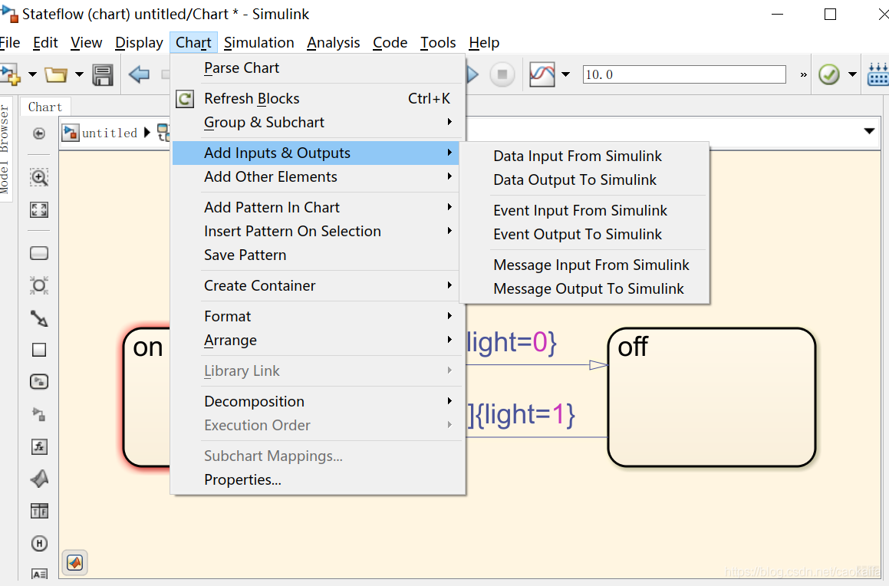Choose Message Output To Simulink
This screenshot has width=889, height=586.
click(584, 288)
